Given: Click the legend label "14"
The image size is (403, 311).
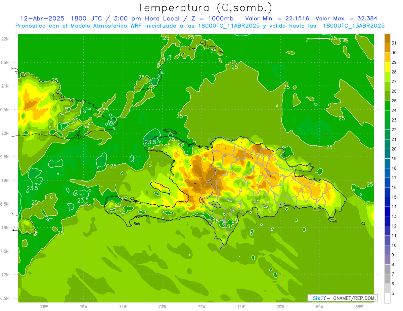Looking at the screenshot, I should 394,207.
